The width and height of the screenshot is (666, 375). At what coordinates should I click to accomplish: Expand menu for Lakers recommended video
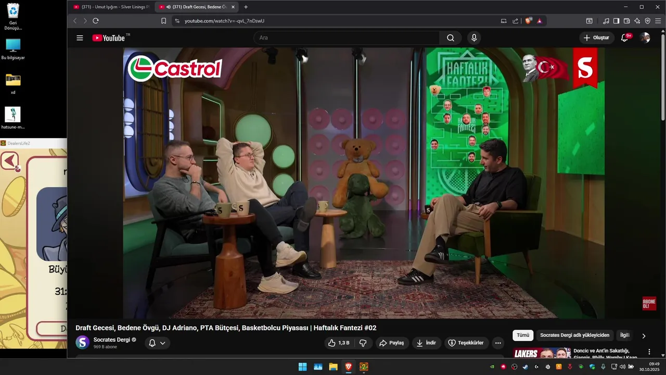pyautogui.click(x=649, y=352)
